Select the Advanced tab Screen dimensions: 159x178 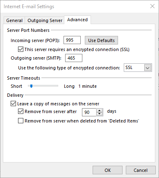(77, 20)
